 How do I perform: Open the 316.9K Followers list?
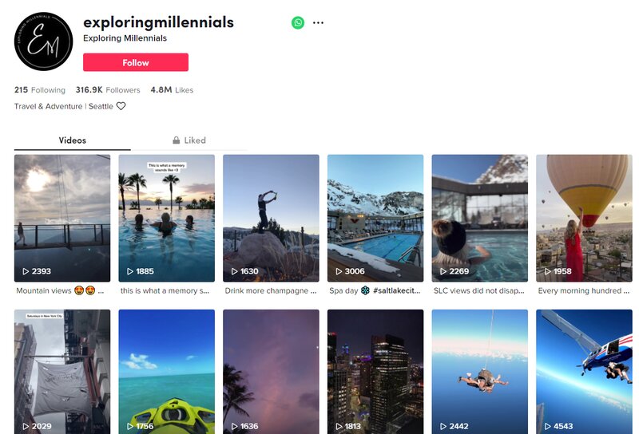click(x=108, y=90)
